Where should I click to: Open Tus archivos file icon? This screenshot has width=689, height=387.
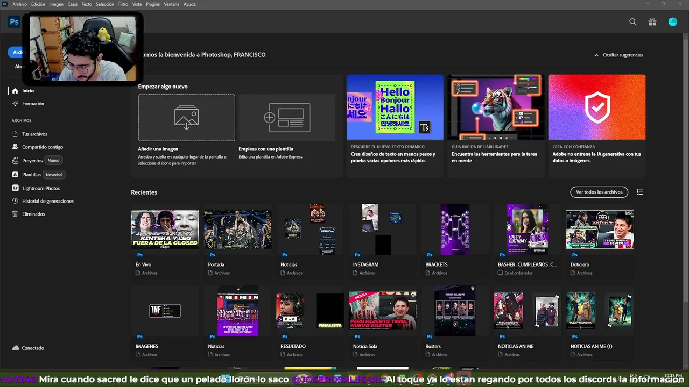point(15,134)
